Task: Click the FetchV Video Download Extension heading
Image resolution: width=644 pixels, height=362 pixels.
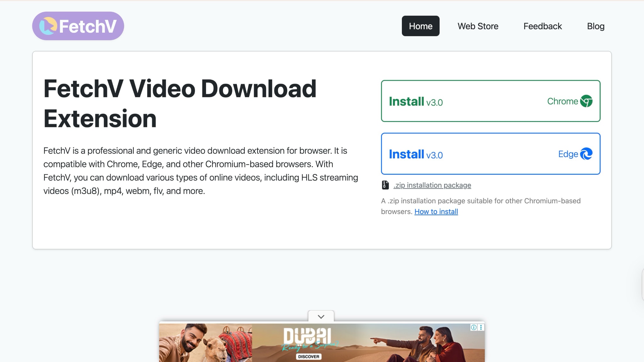Action: pyautogui.click(x=180, y=103)
